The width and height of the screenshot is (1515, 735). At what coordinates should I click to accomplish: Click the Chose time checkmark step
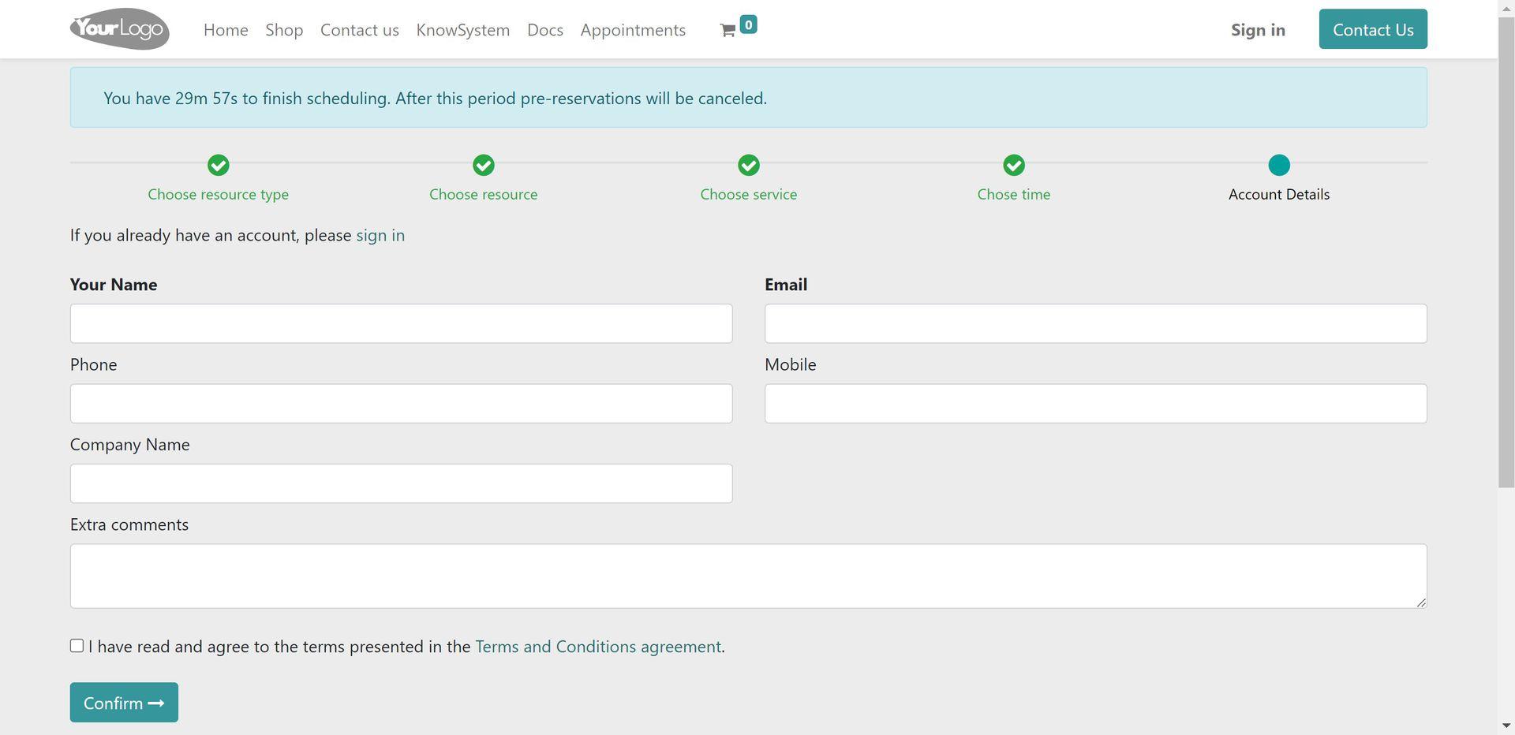[x=1014, y=165]
